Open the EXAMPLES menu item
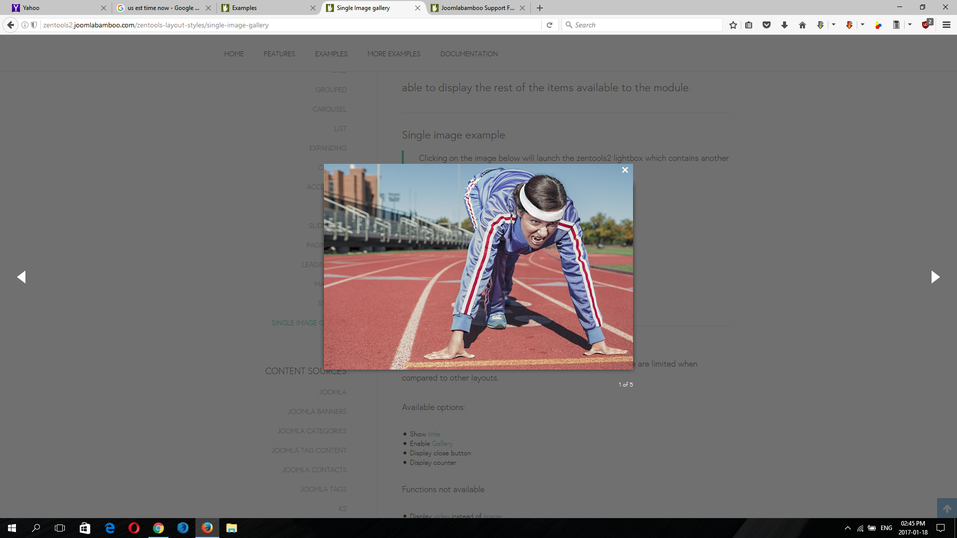957x538 pixels. click(331, 54)
